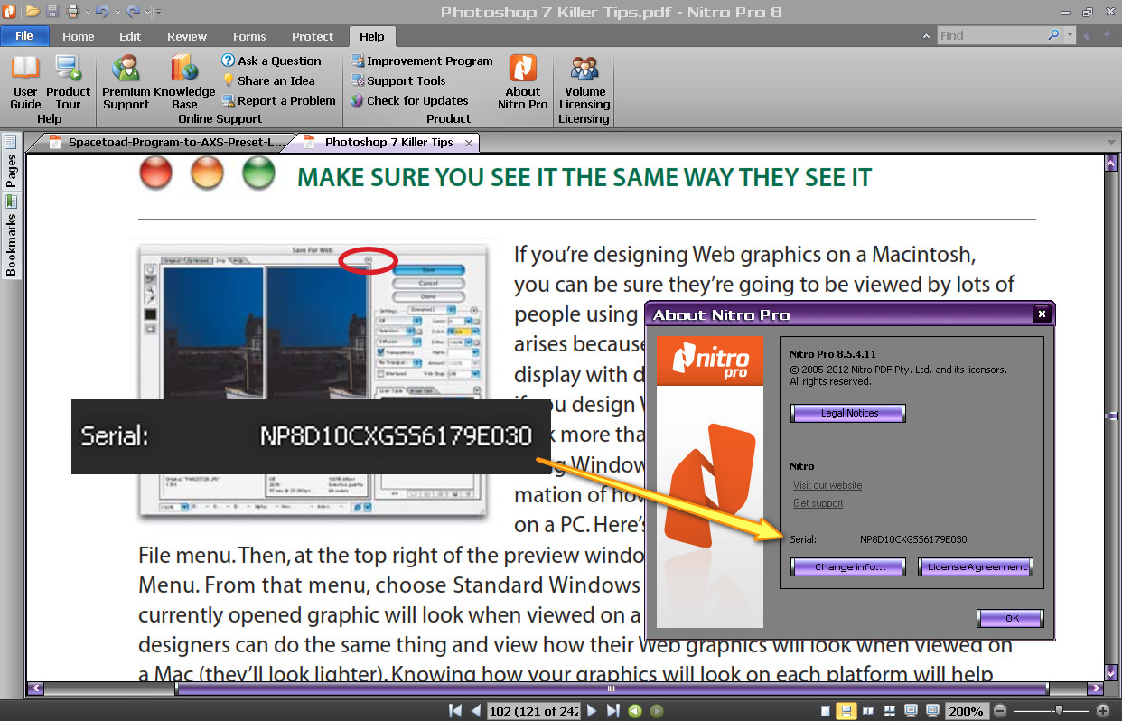The width and height of the screenshot is (1122, 721).
Task: Follow the Visit our website link
Action: 827,485
